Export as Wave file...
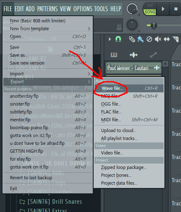Screen dimensions: 181x212 tap(129, 88)
